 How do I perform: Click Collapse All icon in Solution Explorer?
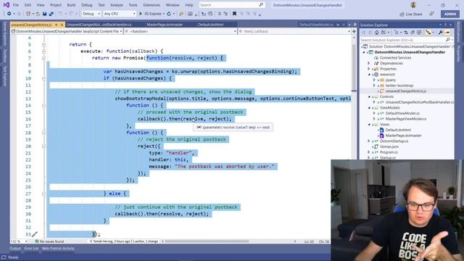(413, 33)
